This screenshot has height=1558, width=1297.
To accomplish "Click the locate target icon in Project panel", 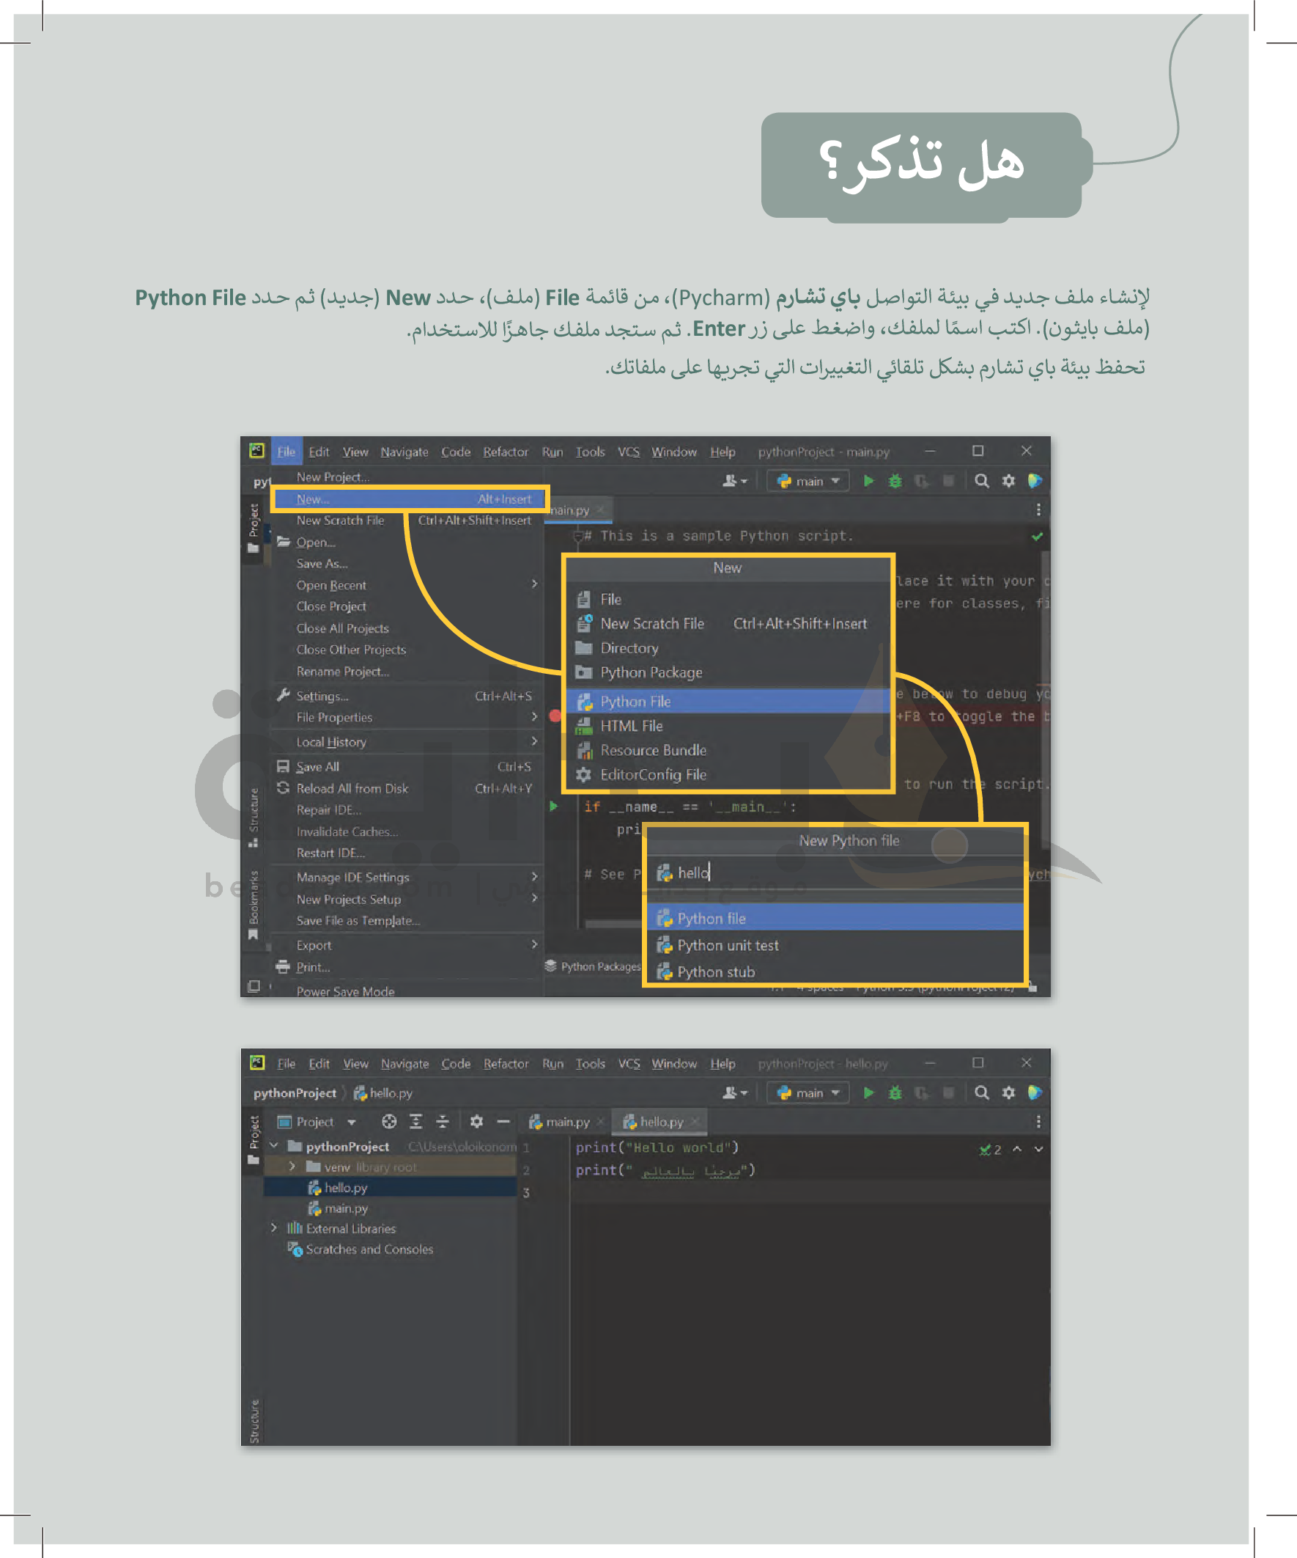I will coord(388,1121).
